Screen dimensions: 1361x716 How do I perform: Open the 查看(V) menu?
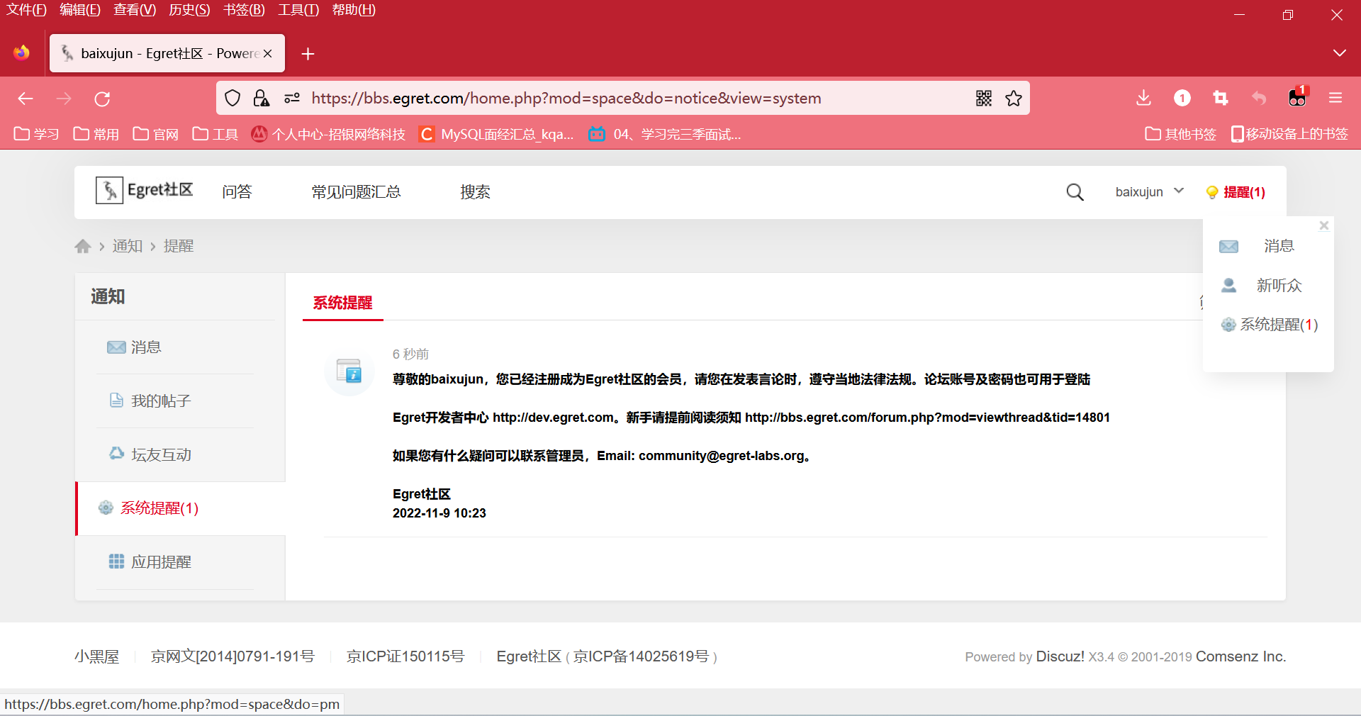coord(135,10)
